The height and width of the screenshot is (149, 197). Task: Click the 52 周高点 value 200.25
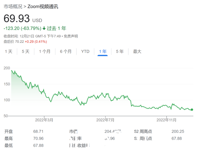178,131
